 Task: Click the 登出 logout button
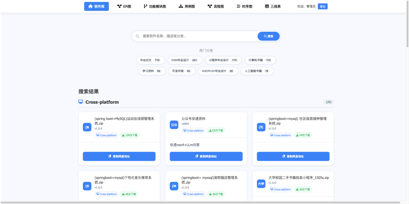(x=323, y=6)
